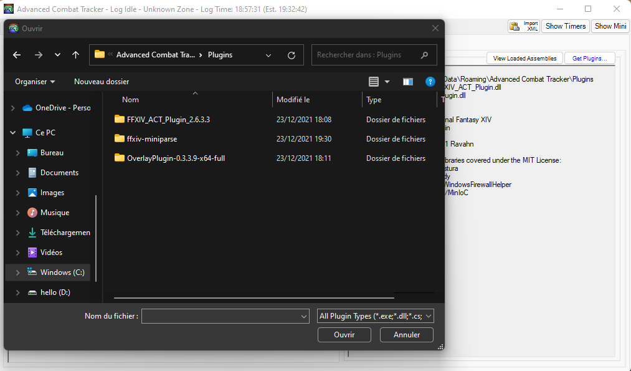Click the Annuler button
The width and height of the screenshot is (631, 371).
pos(407,335)
